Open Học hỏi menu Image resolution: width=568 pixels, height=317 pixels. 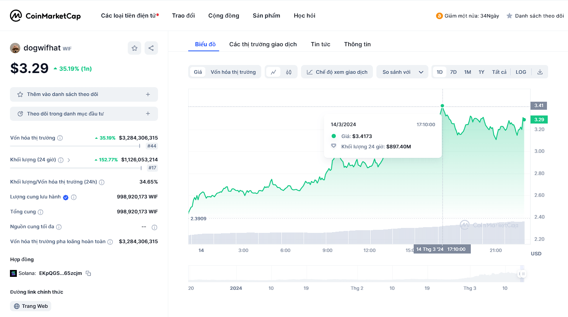point(304,16)
